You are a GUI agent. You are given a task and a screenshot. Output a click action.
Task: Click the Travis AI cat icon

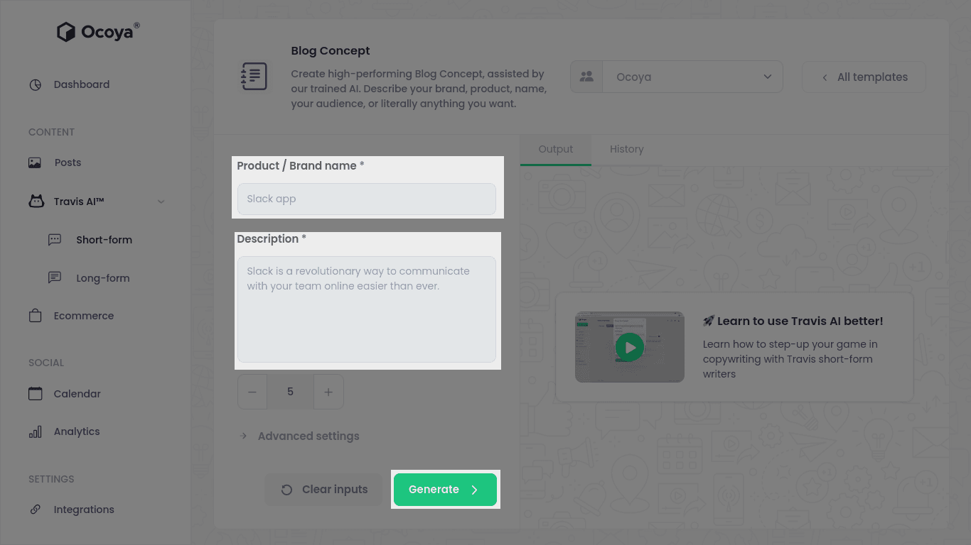coord(36,202)
